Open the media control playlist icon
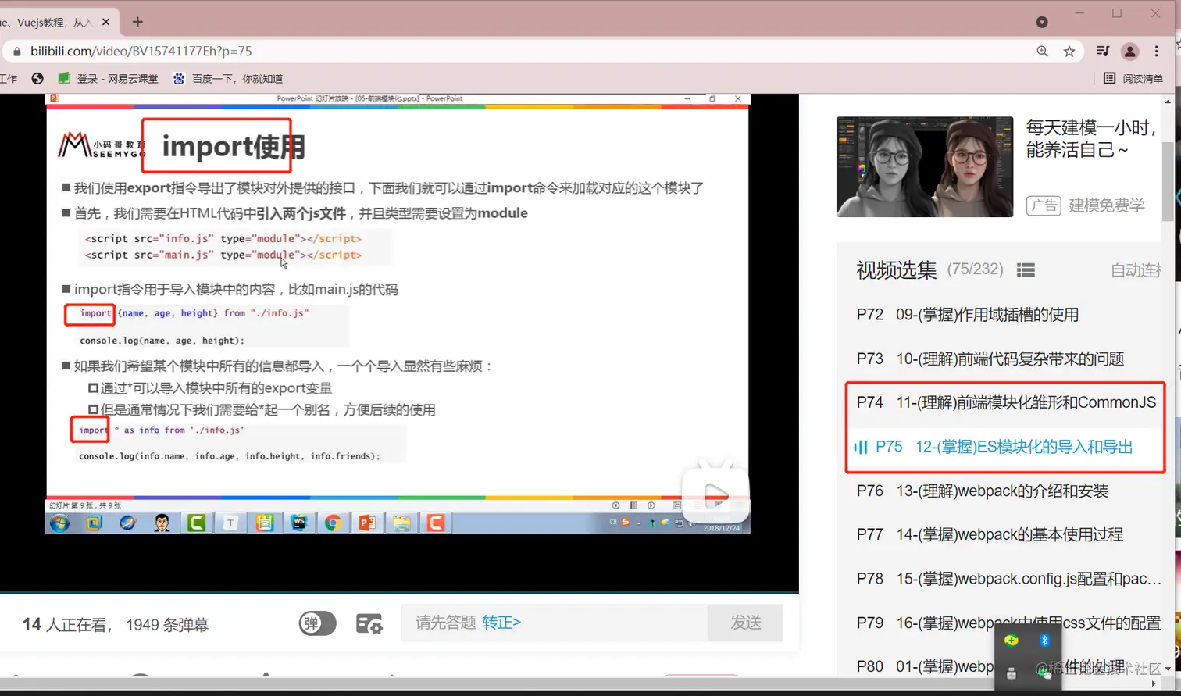Viewport: 1181px width, 696px height. 1102,52
